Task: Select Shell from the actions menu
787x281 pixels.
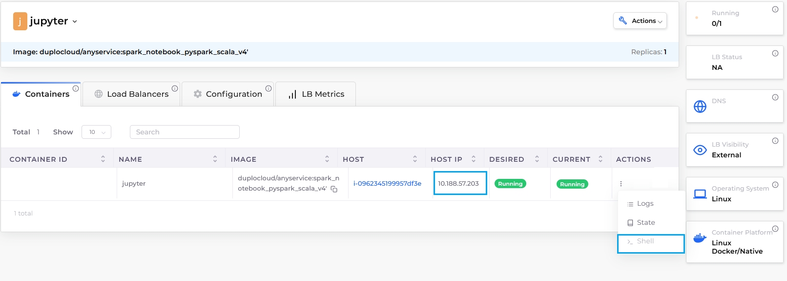Action: tap(645, 241)
